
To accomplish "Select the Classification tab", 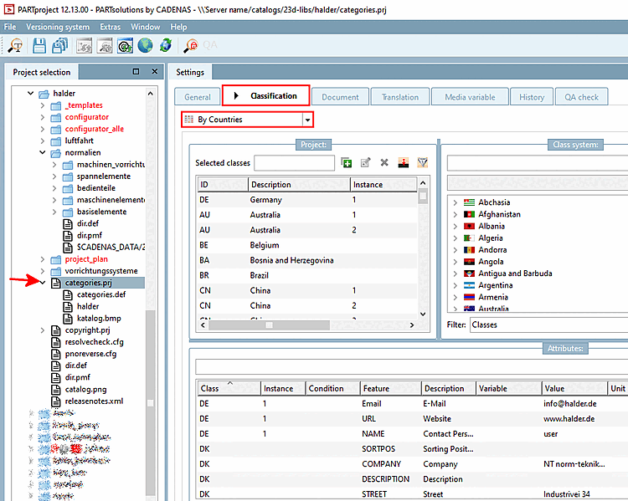I will click(x=266, y=95).
